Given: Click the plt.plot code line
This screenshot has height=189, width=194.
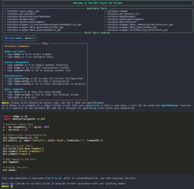Looking at the screenshot, I should [x=53, y=141].
